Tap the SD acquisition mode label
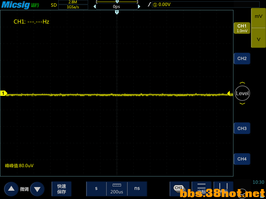The width and height of the screenshot is (266, 199). (x=54, y=5)
